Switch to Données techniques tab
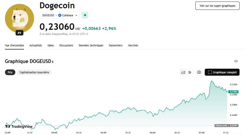 [91, 45]
